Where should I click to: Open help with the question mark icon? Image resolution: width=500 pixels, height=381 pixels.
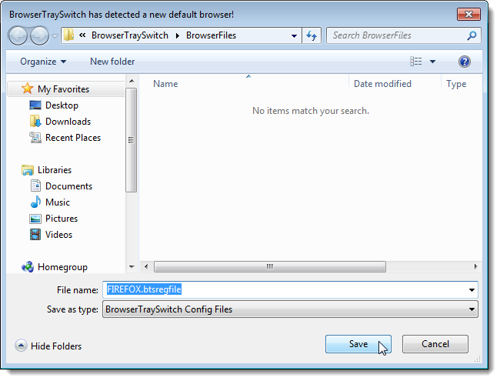(x=465, y=62)
